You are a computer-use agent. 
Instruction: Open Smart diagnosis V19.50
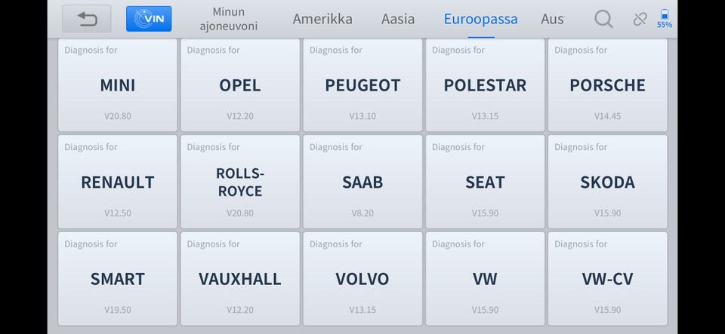118,279
